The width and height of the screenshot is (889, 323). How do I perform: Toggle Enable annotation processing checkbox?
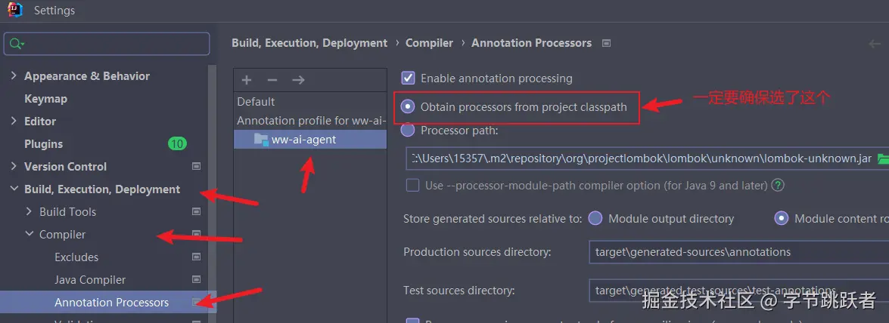point(409,78)
